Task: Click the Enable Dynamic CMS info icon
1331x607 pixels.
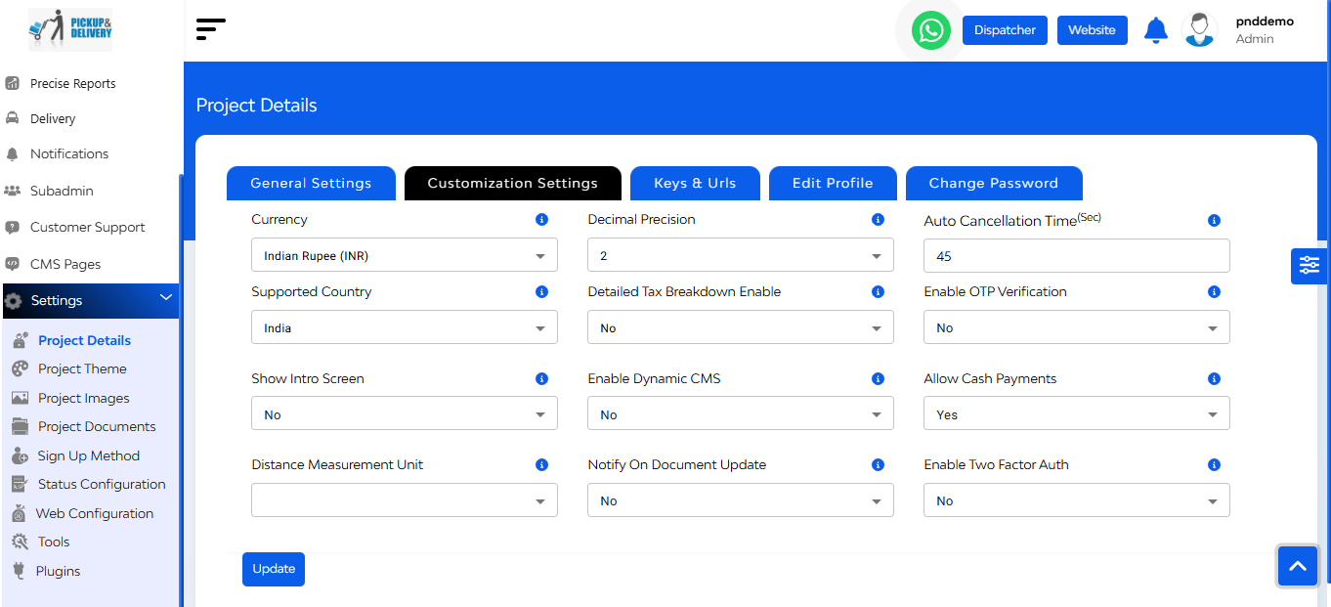Action: point(878,379)
